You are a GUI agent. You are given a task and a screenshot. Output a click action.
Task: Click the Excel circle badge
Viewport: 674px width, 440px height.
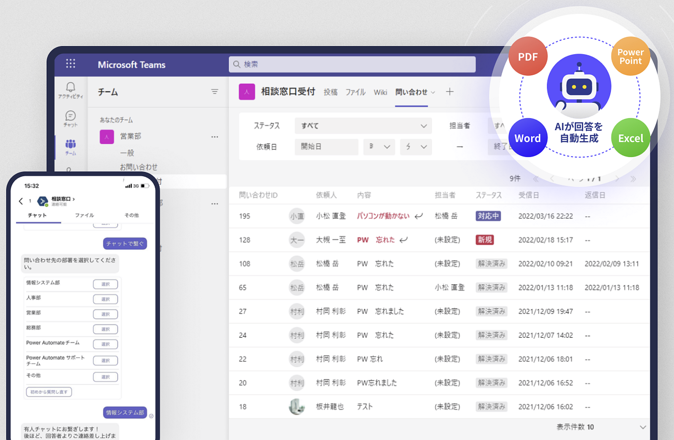point(631,138)
